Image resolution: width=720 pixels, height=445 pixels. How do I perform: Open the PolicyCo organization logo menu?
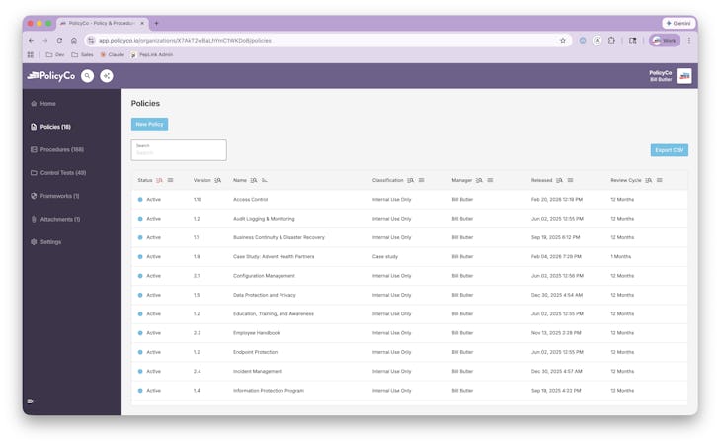[x=683, y=76]
